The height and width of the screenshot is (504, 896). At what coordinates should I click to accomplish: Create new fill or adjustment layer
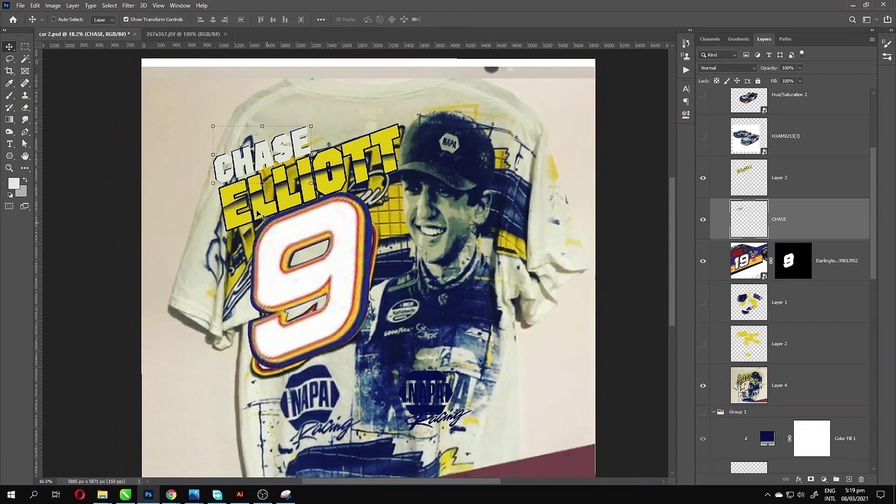[x=823, y=479]
